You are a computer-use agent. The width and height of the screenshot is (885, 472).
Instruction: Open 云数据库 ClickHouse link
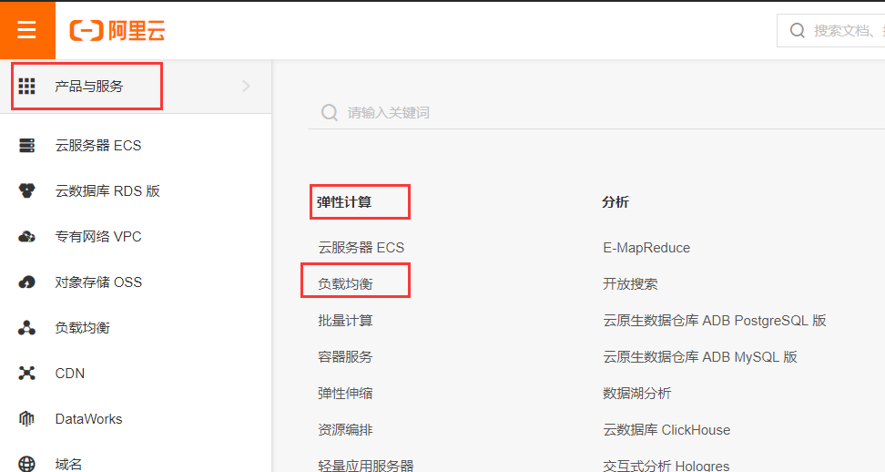pyautogui.click(x=666, y=430)
